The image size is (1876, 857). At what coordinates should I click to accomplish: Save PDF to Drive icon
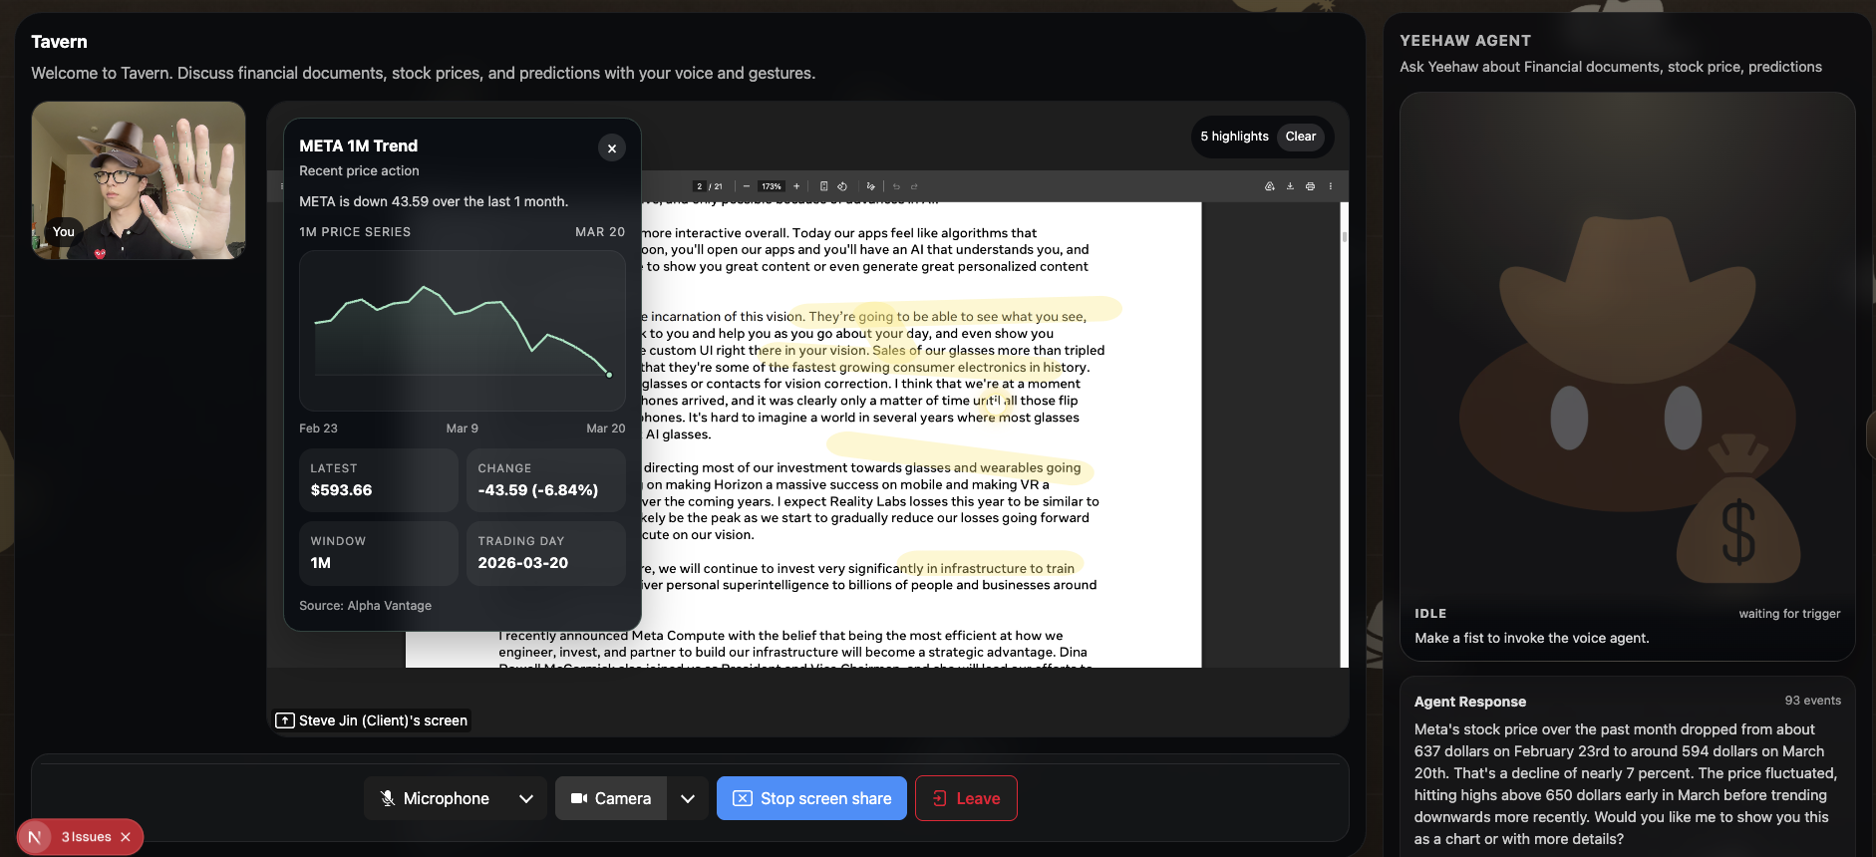coord(1270,186)
